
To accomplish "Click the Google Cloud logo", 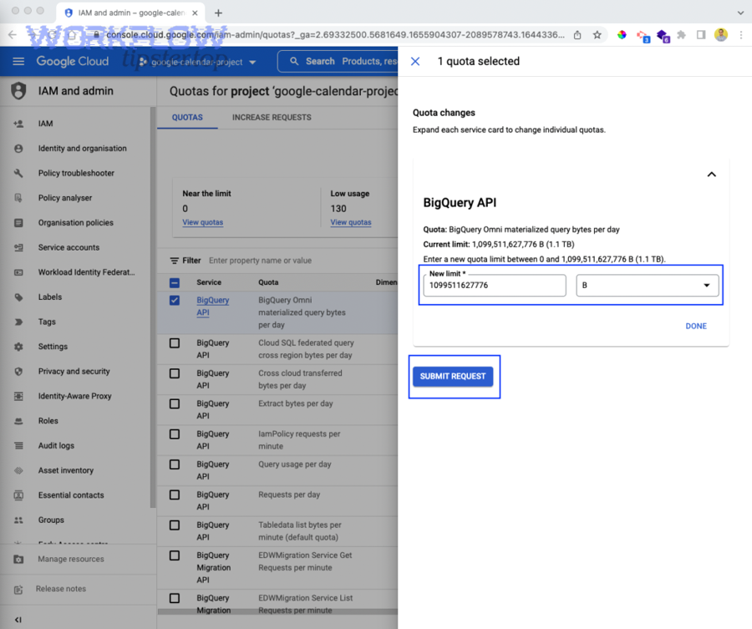I will [73, 61].
